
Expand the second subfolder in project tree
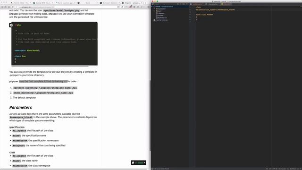154,11
